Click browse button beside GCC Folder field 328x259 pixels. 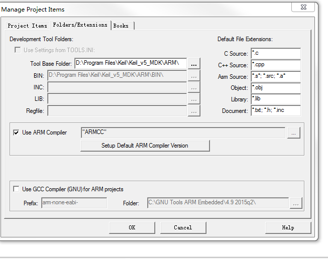pyautogui.click(x=296, y=203)
